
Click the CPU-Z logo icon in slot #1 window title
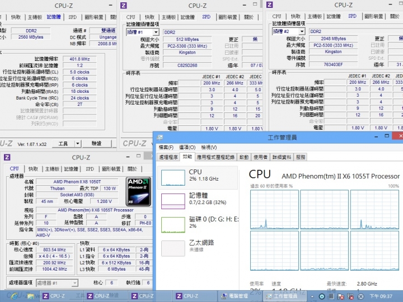click(124, 6)
